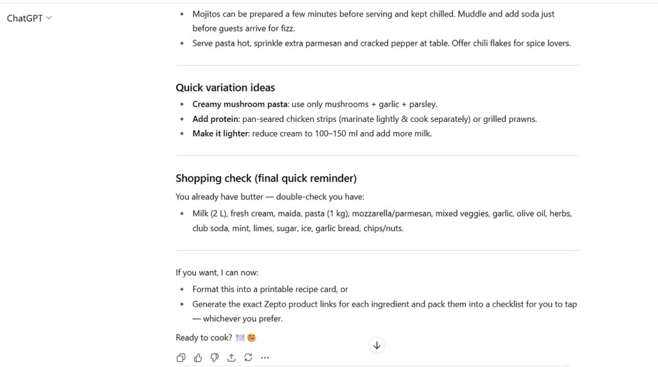Viewport: 658px width, 367px height.
Task: Click the thumbs up icon
Action: [198, 358]
